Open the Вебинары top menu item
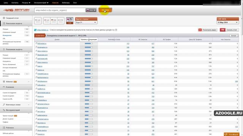The width and height of the screenshot is (243, 136). (x=66, y=3)
